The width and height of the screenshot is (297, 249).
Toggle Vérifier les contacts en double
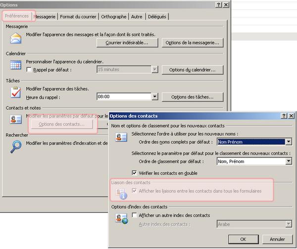point(135,173)
